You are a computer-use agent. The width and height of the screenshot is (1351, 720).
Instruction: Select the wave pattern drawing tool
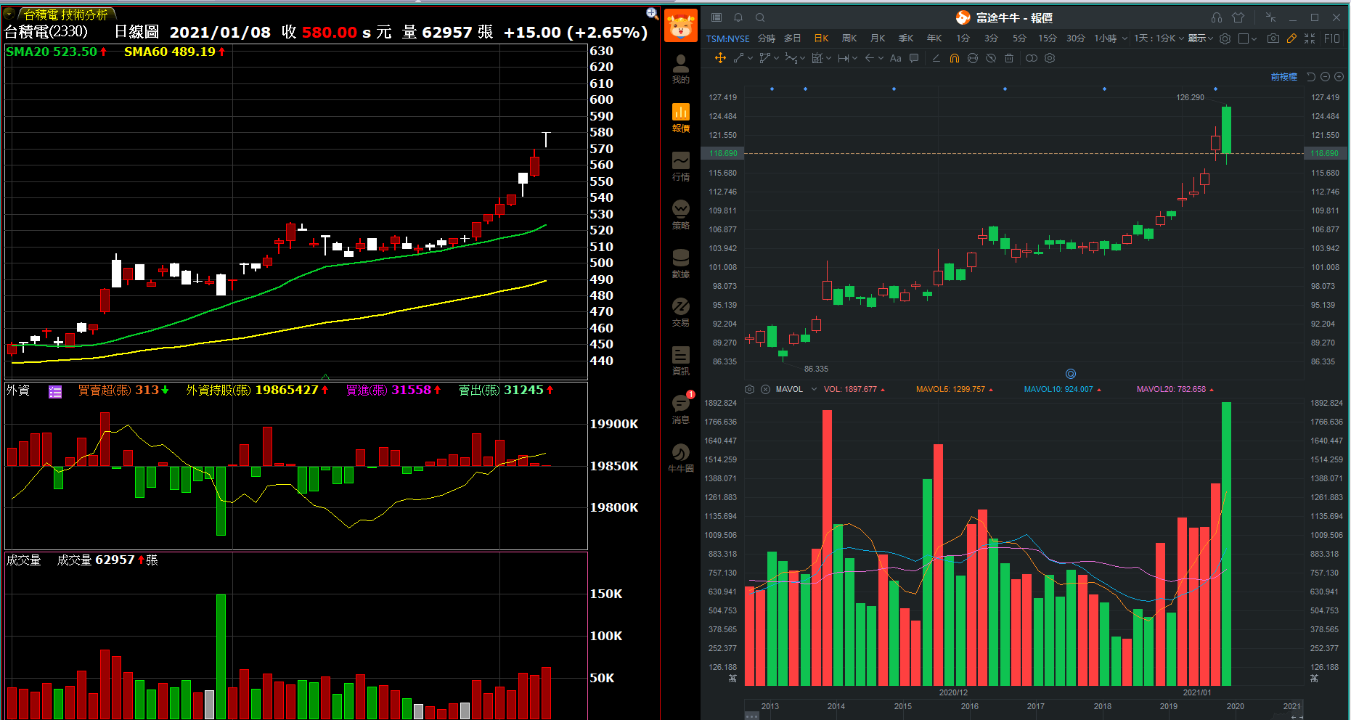pos(791,58)
